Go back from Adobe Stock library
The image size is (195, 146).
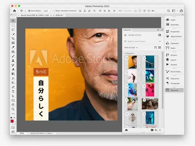click(x=125, y=35)
